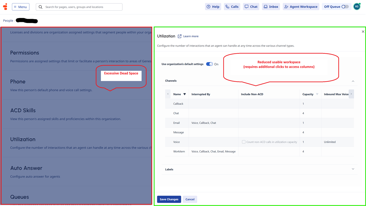366x206 pixels.
Task: Open the Inbox
Action: [271, 7]
